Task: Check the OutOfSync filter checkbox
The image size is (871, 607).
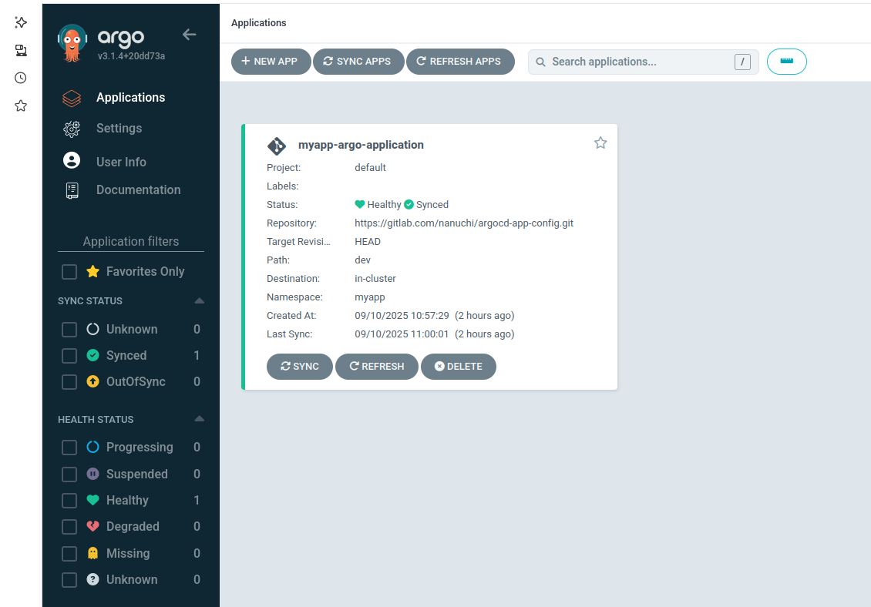Action: click(x=69, y=382)
